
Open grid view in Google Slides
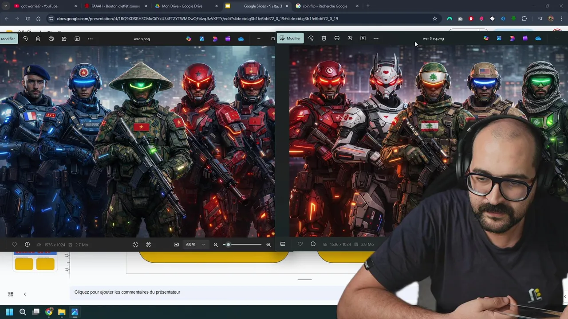point(11,294)
